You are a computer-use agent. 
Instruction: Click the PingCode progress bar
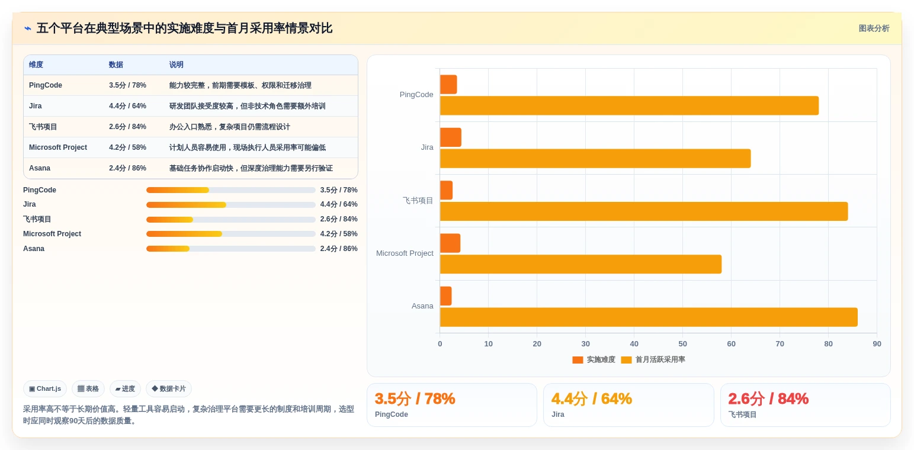pyautogui.click(x=230, y=190)
